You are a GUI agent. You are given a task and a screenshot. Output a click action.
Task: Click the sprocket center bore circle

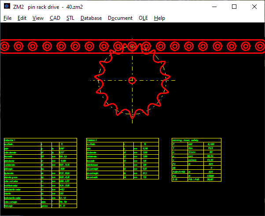132,80
